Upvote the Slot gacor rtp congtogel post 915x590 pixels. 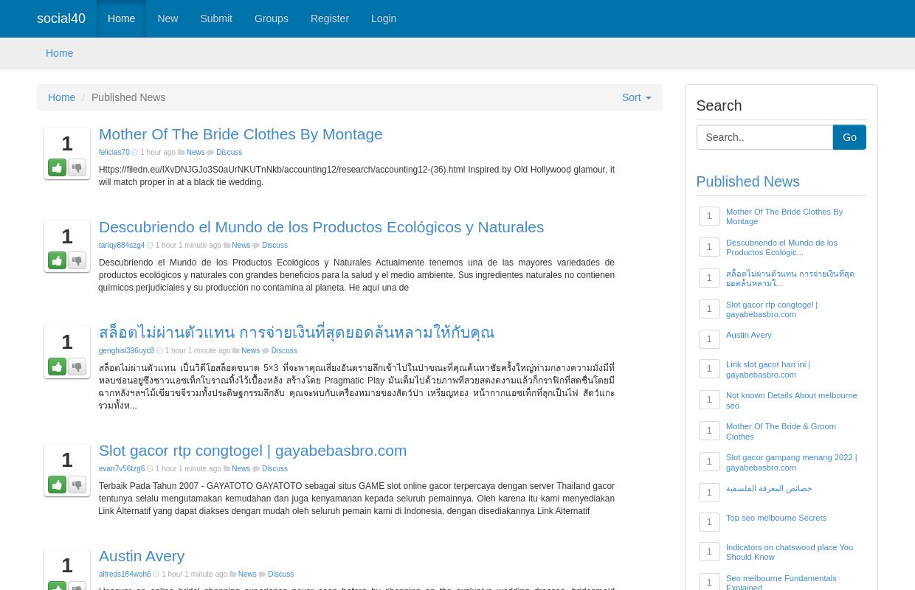click(x=57, y=485)
